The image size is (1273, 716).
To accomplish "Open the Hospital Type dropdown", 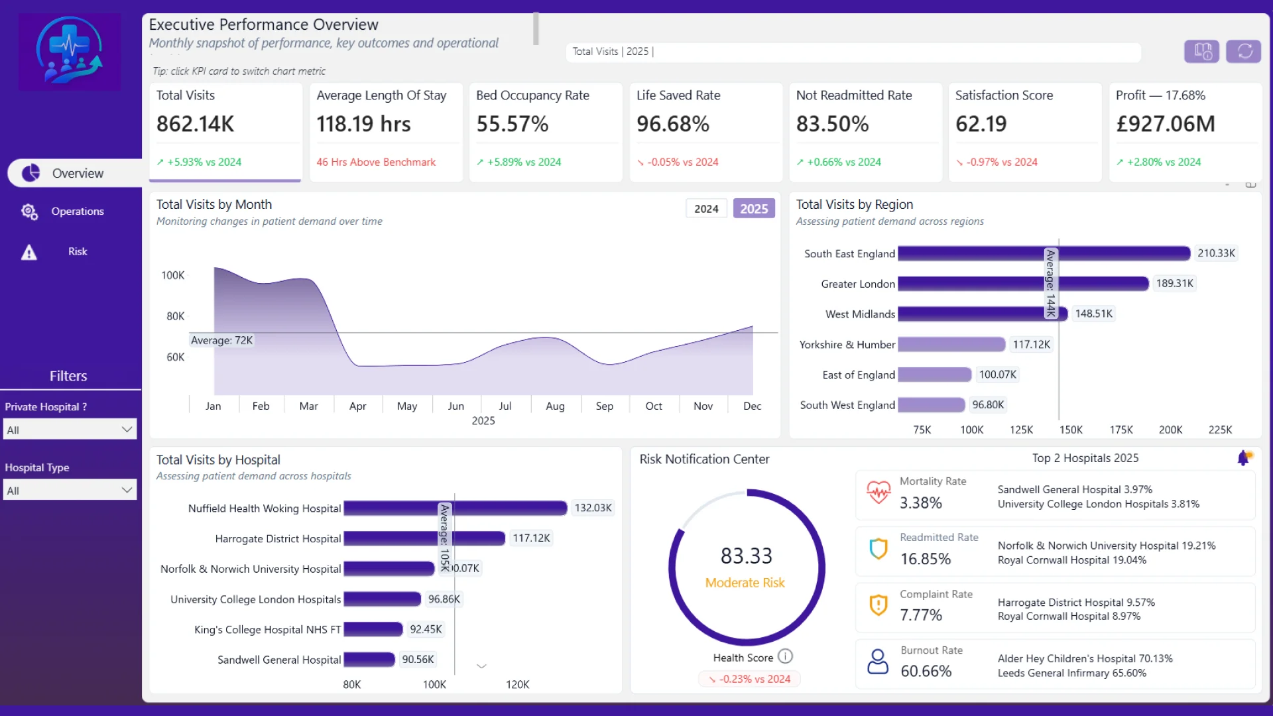I will [x=70, y=491].
